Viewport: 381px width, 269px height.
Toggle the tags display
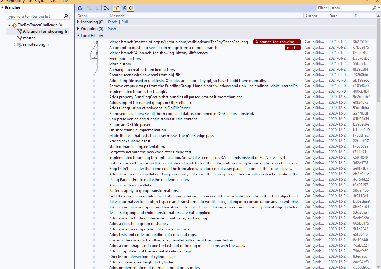[x=131, y=8]
